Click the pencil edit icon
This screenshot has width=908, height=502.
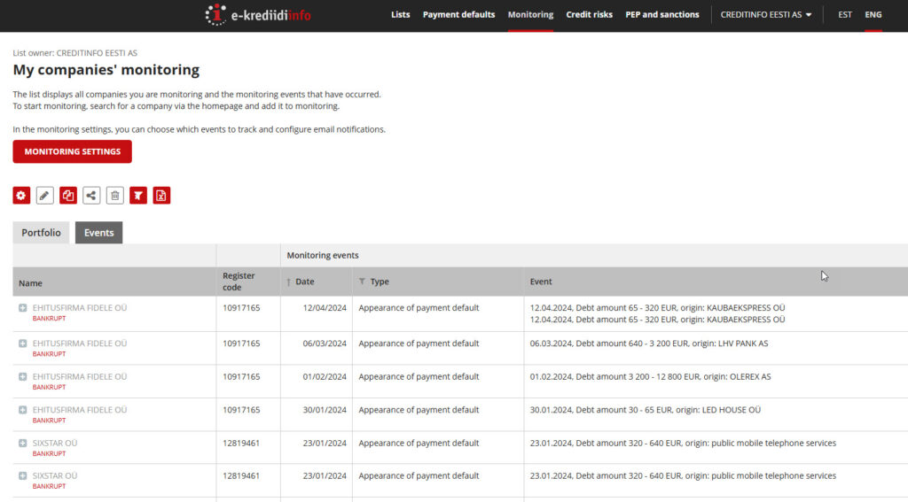[44, 196]
